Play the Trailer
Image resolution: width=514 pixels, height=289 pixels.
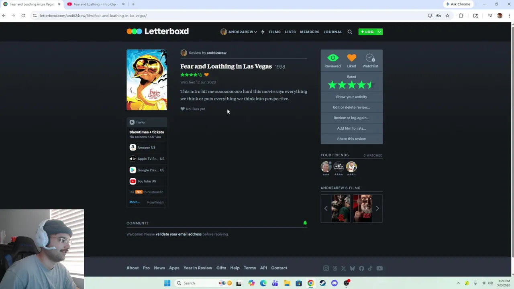pos(147,122)
